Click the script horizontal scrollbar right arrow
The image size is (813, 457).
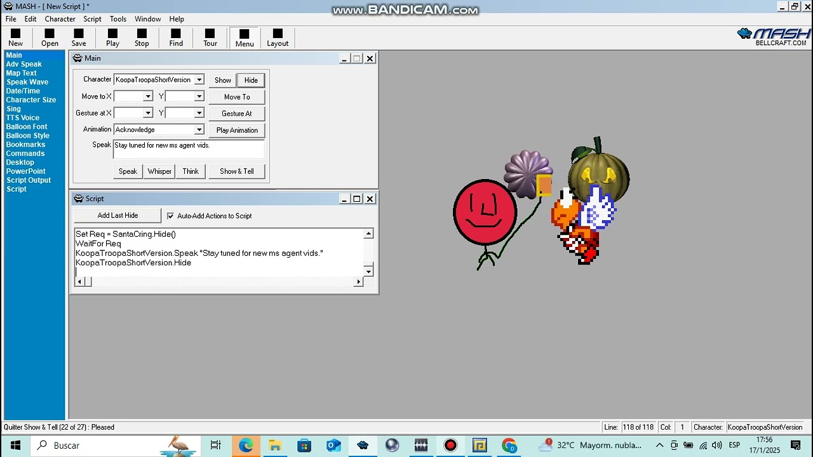tap(358, 282)
